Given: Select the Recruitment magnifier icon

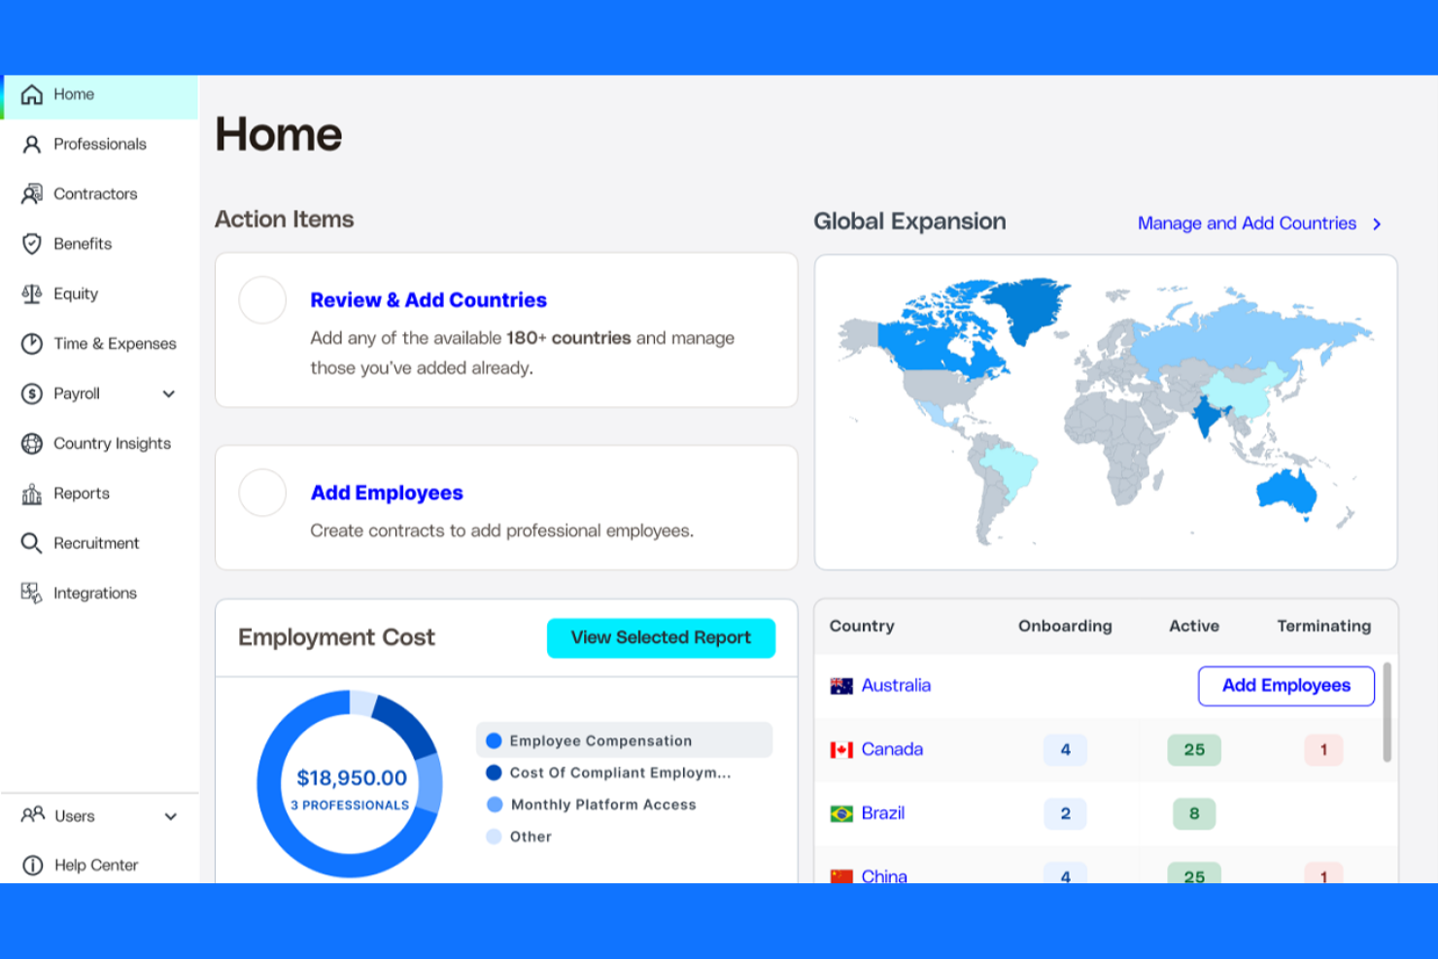Looking at the screenshot, I should [x=32, y=543].
